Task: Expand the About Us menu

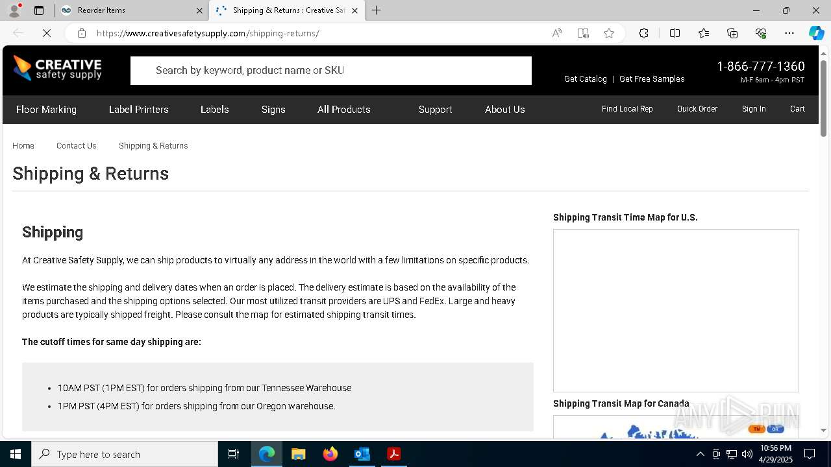Action: tap(505, 110)
